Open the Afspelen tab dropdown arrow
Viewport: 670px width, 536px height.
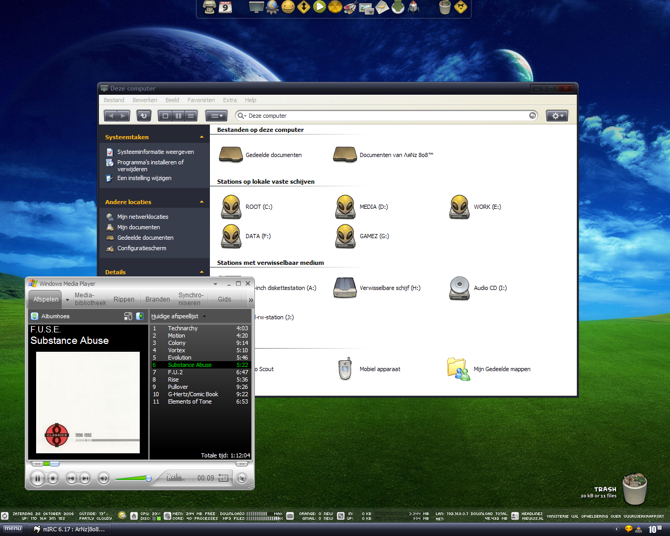pos(68,300)
